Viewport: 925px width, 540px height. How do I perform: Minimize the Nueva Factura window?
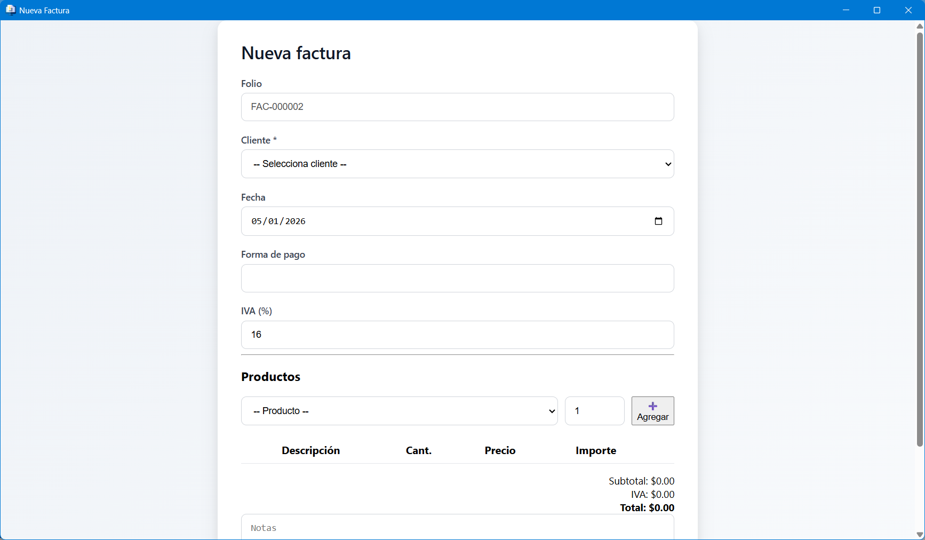[846, 10]
